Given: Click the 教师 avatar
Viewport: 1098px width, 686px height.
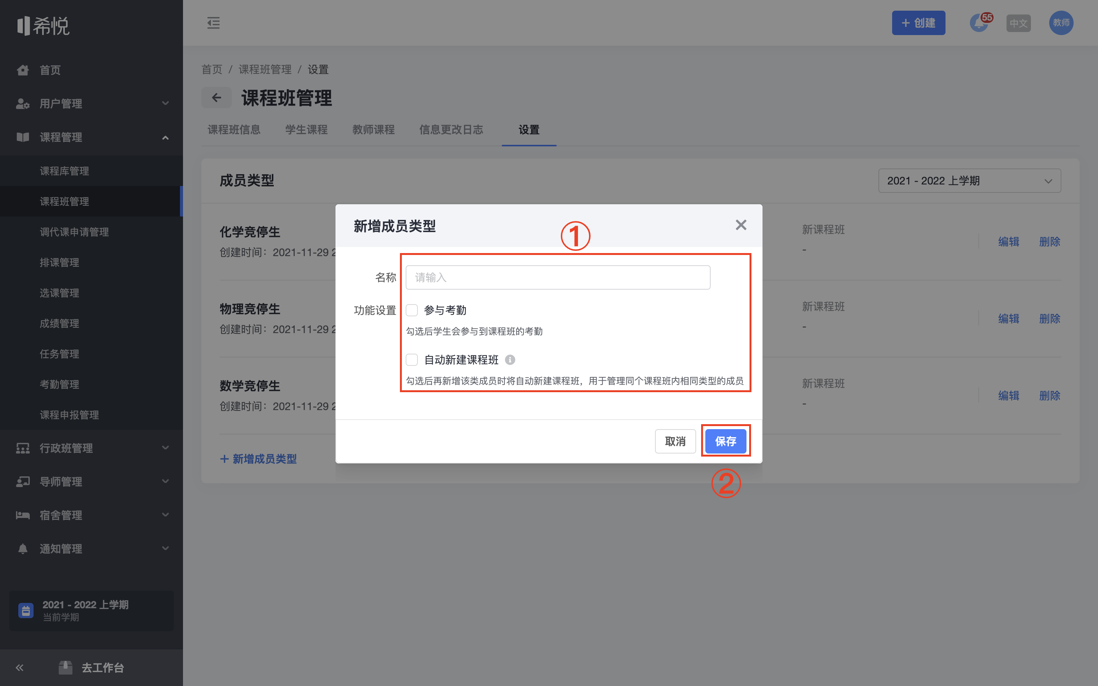Looking at the screenshot, I should 1061,23.
